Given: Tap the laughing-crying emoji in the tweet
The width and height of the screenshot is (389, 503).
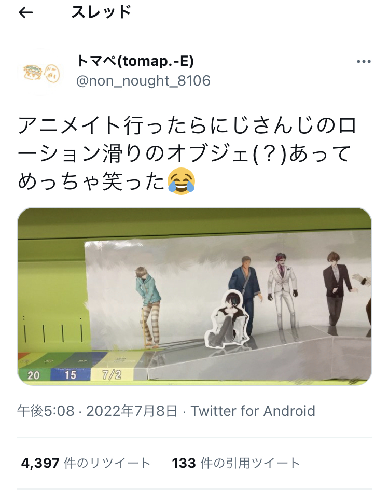Looking at the screenshot, I should [181, 181].
